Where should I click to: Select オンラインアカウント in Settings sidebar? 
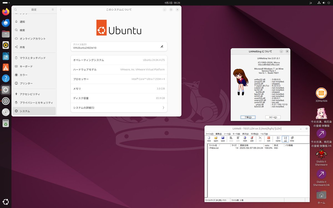pos(34,39)
